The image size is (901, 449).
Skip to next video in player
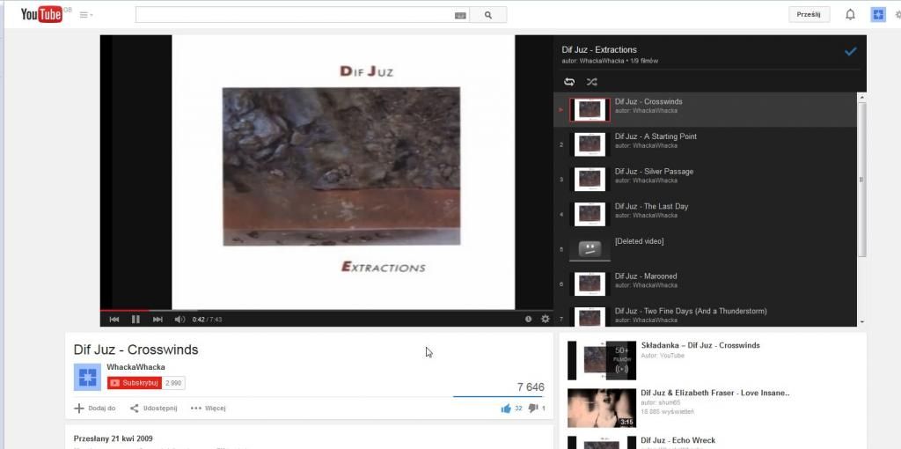pyautogui.click(x=157, y=319)
